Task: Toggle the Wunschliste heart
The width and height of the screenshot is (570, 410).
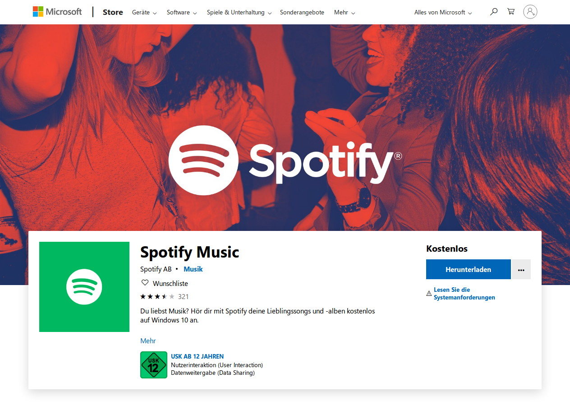Action: point(145,283)
